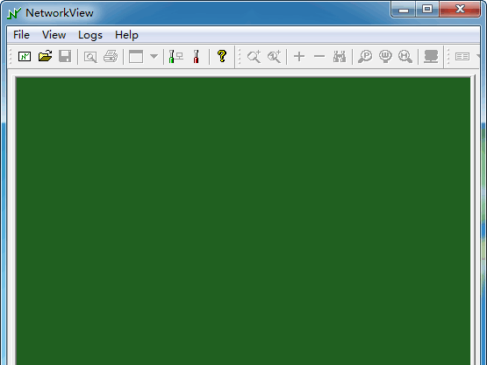Open the Help menu
The height and width of the screenshot is (365, 487).
(x=126, y=35)
